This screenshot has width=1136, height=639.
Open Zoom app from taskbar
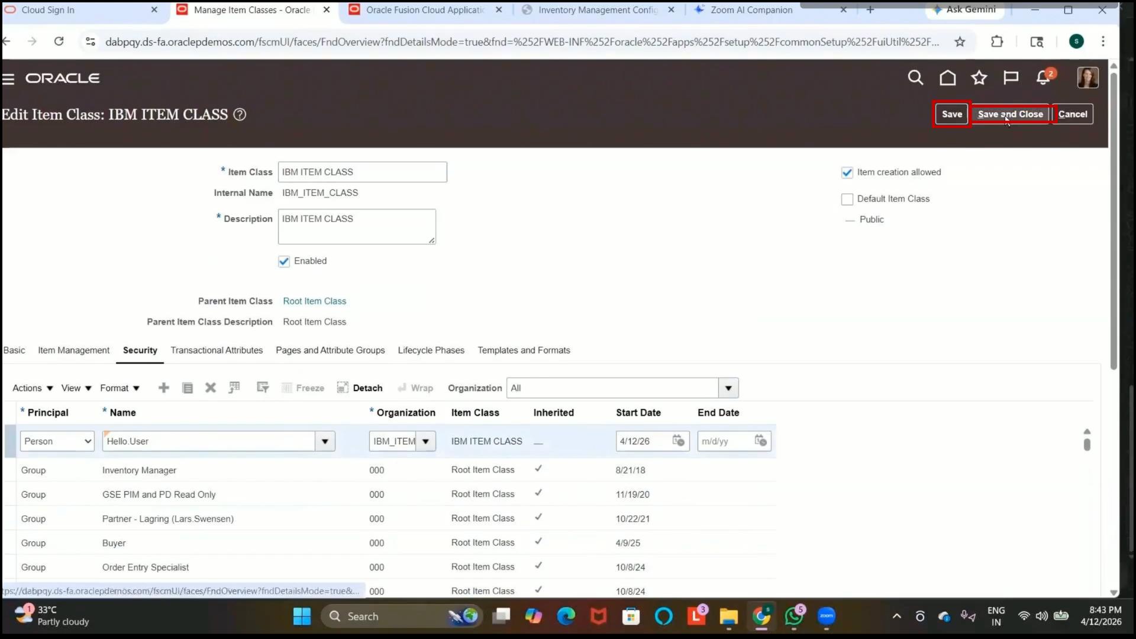pyautogui.click(x=827, y=617)
